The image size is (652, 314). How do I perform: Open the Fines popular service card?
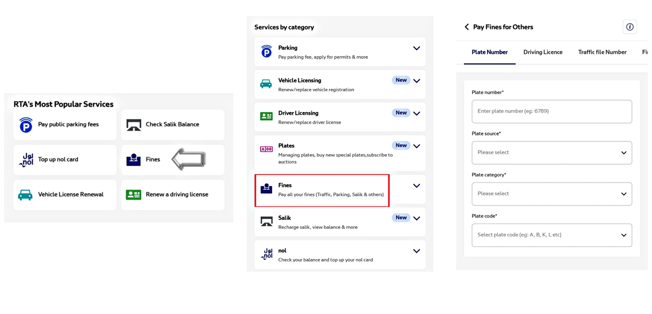click(x=173, y=160)
